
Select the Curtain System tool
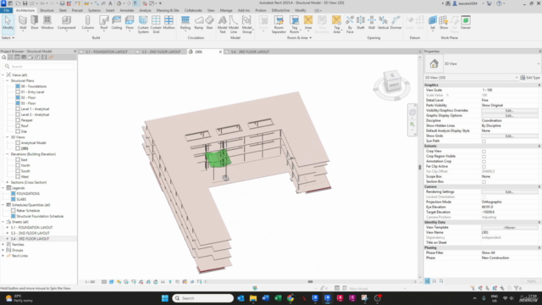tap(143, 25)
